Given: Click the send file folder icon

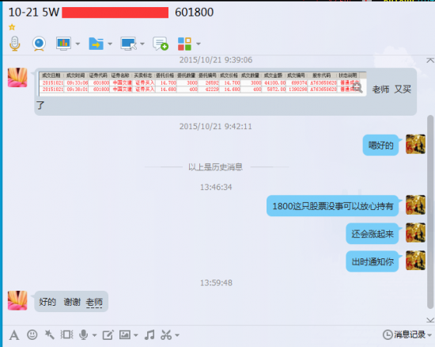Looking at the screenshot, I should (x=96, y=44).
